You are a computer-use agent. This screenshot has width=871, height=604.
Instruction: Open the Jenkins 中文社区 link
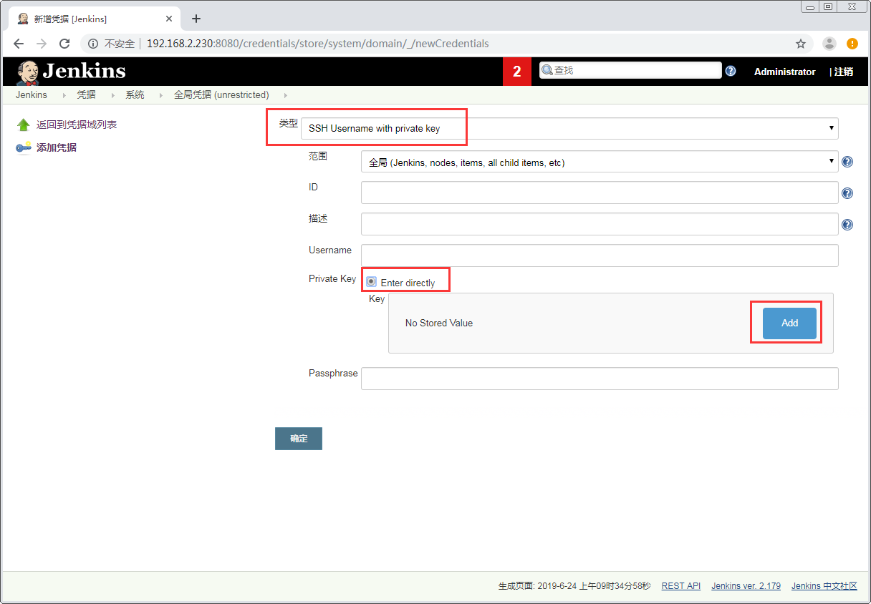point(824,585)
